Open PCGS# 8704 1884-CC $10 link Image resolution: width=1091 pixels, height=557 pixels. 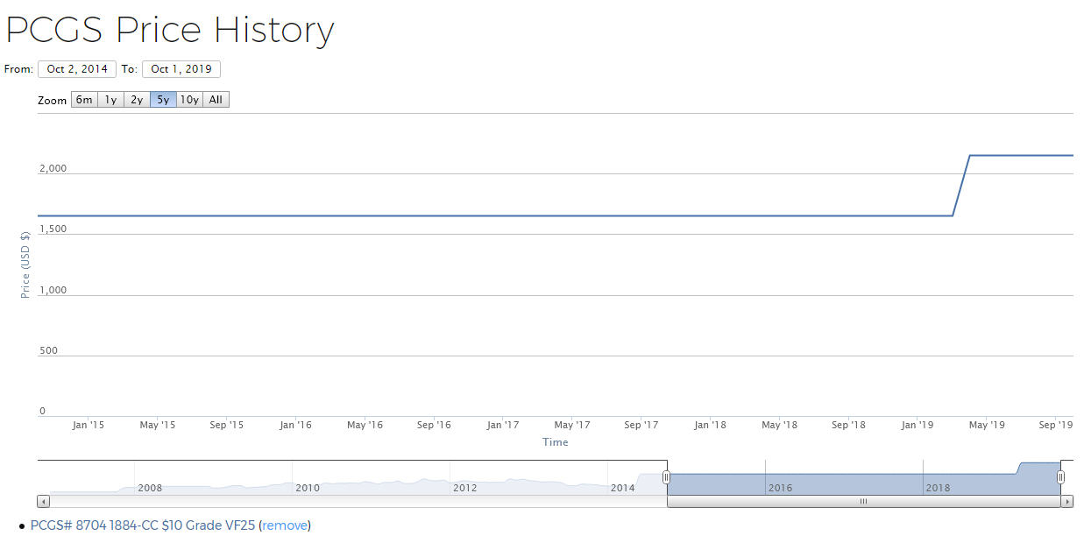coord(143,525)
